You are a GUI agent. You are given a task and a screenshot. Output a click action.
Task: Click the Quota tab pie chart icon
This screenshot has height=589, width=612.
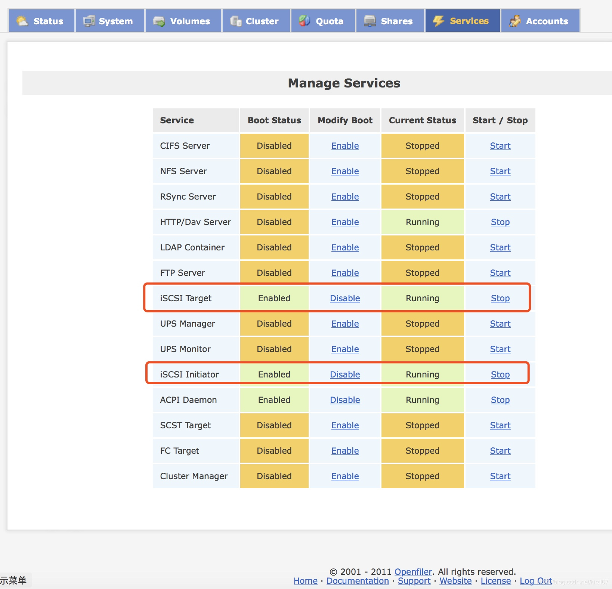click(305, 21)
